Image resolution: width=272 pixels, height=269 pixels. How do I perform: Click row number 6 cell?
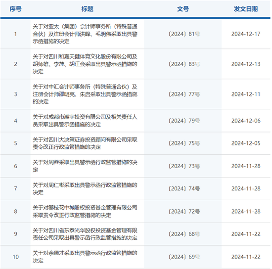click(x=15, y=166)
